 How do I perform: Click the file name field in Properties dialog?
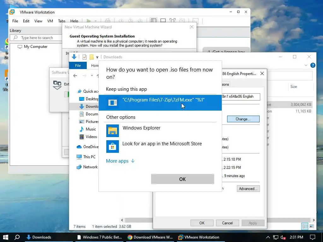tap(241, 96)
